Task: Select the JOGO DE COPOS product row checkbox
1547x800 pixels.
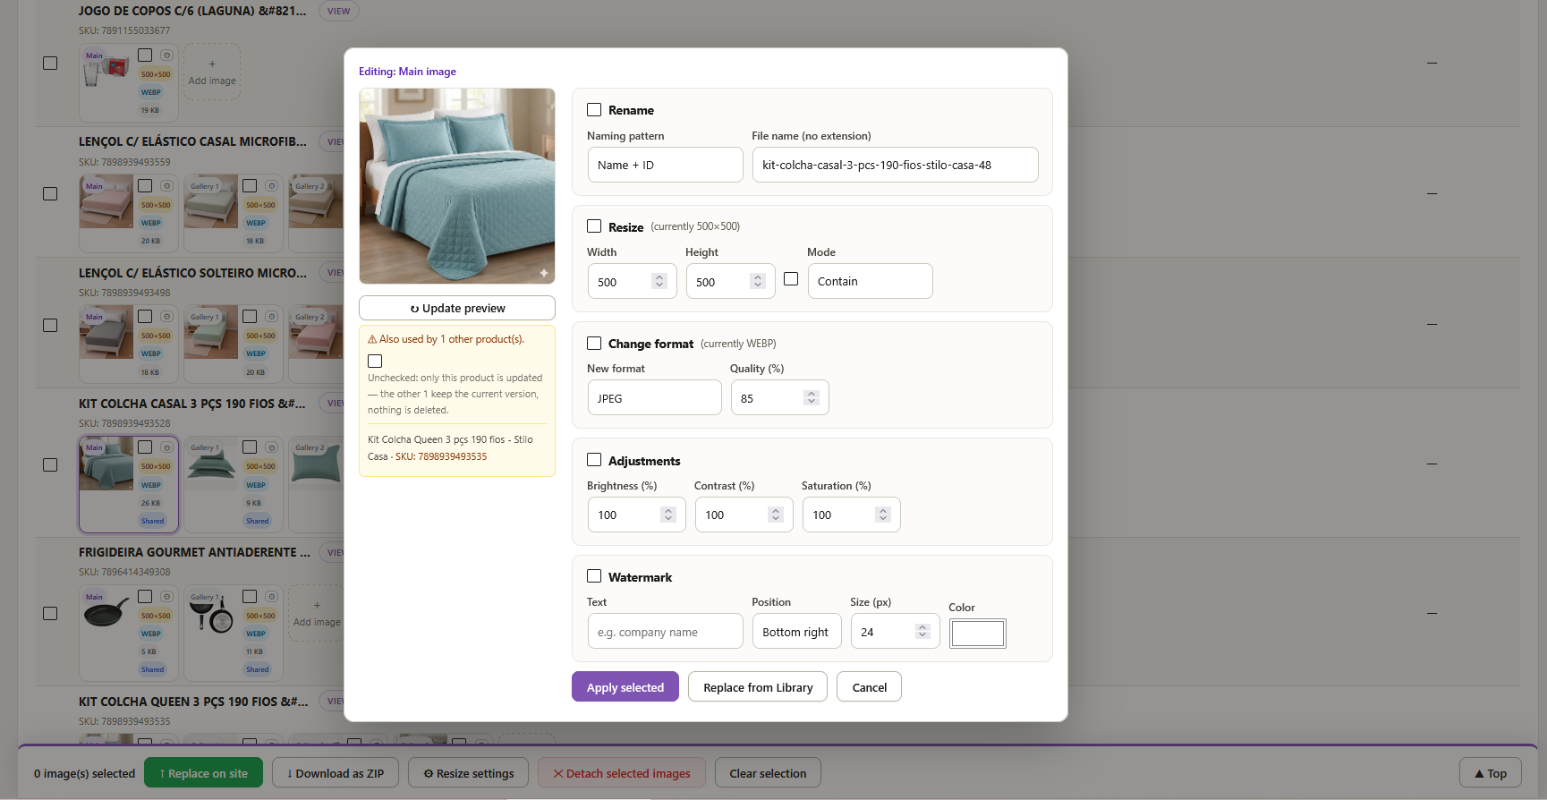Action: coord(50,64)
